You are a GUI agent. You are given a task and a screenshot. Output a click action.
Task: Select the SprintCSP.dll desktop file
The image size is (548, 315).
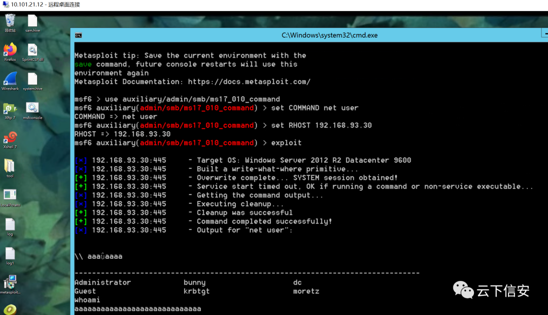(32, 52)
